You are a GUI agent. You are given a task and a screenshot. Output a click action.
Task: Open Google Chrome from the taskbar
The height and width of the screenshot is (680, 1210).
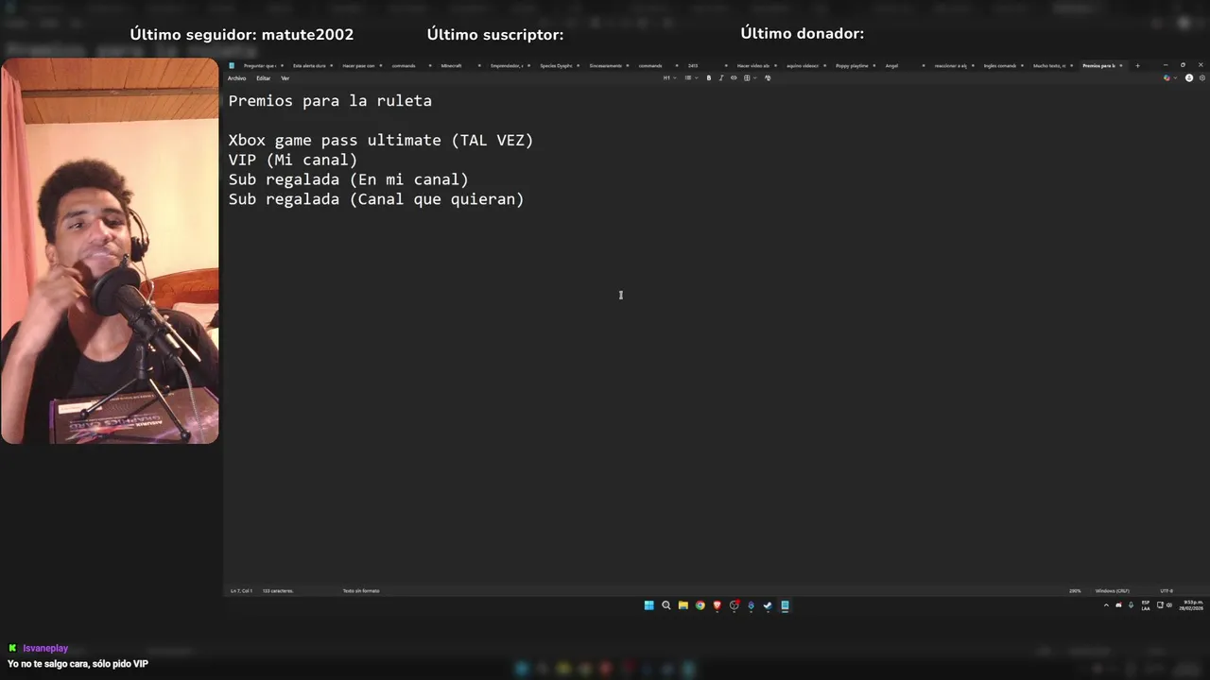pos(700,605)
